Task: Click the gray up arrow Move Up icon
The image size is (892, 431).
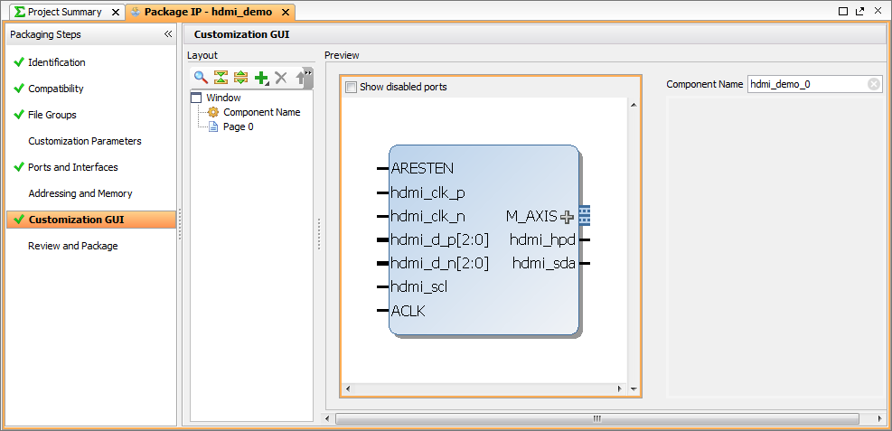Action: tap(300, 78)
